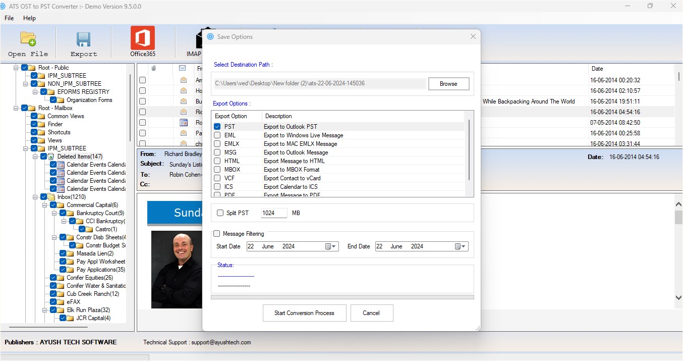The height and width of the screenshot is (361, 683).
Task: Collapse the Constr Disb Sheets node
Action: pos(55,237)
